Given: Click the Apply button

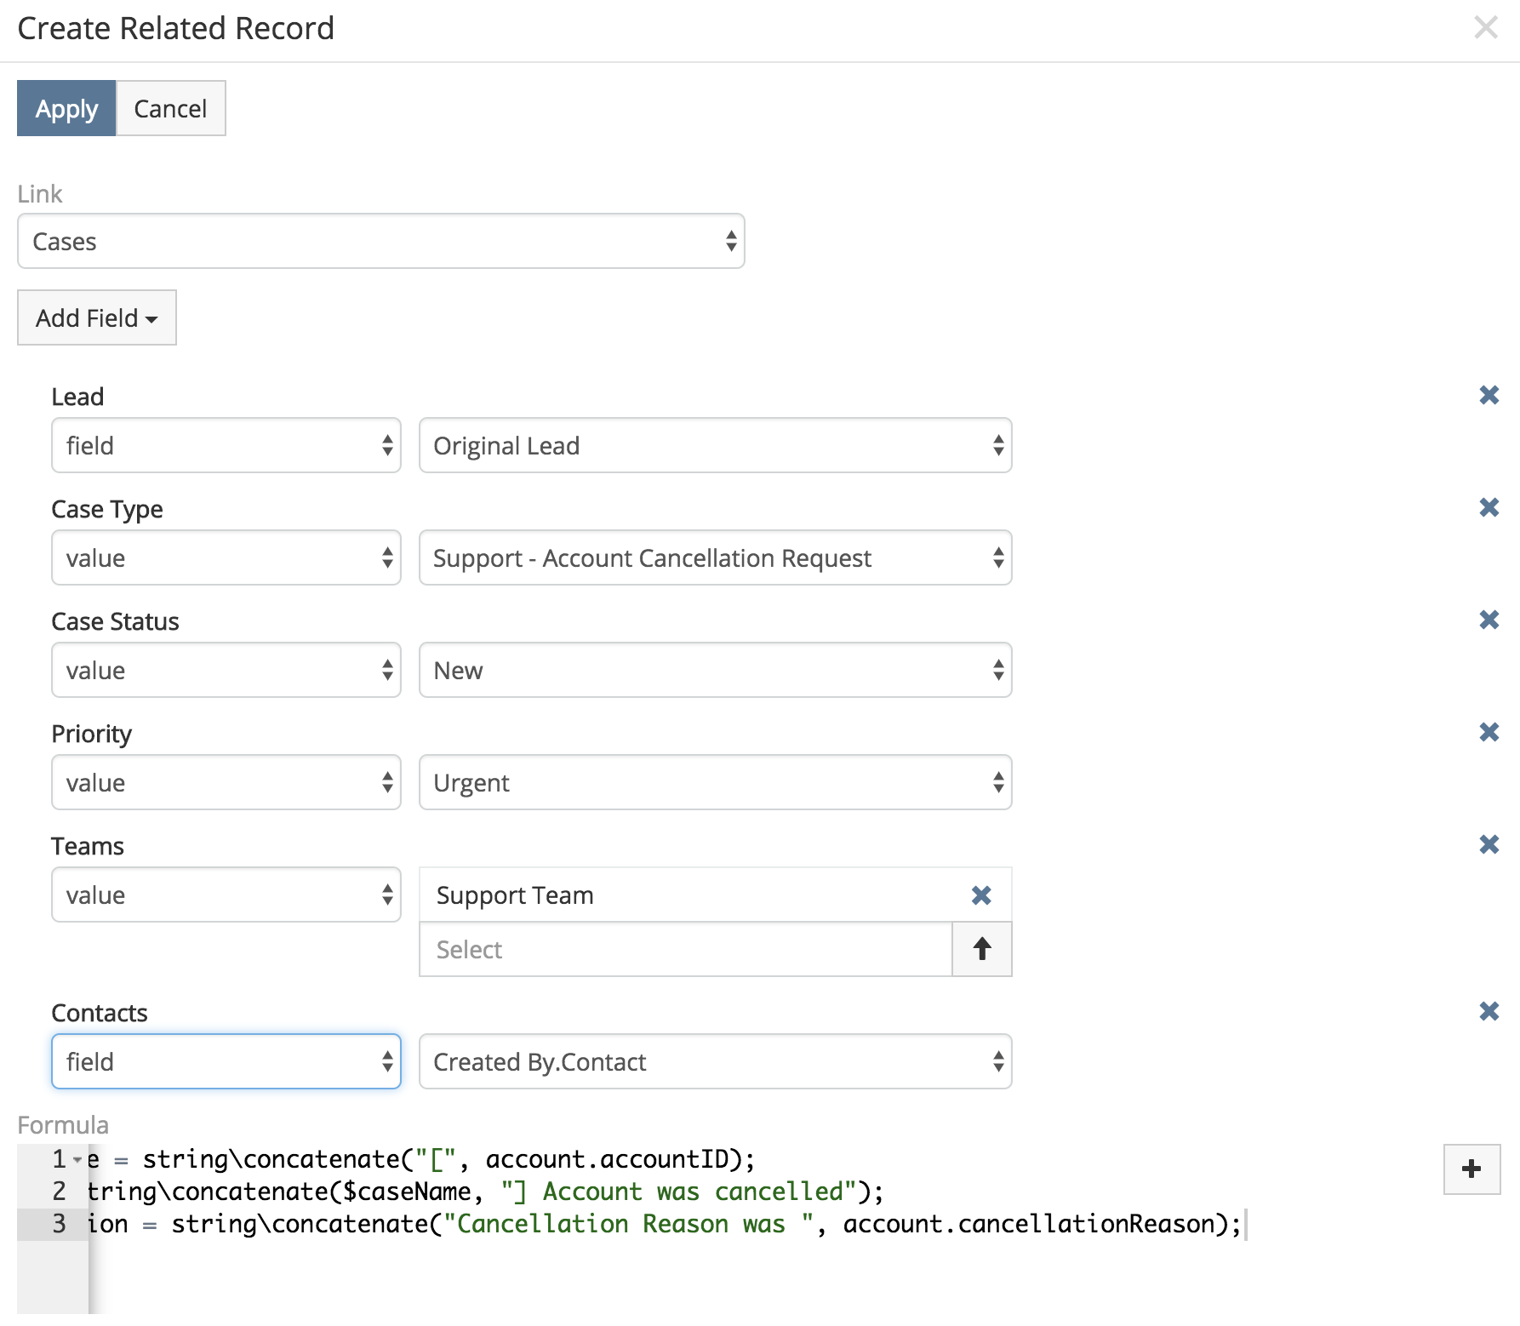Looking at the screenshot, I should tap(66, 109).
